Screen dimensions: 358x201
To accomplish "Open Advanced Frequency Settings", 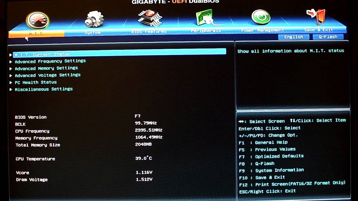I will pyautogui.click(x=50, y=61).
